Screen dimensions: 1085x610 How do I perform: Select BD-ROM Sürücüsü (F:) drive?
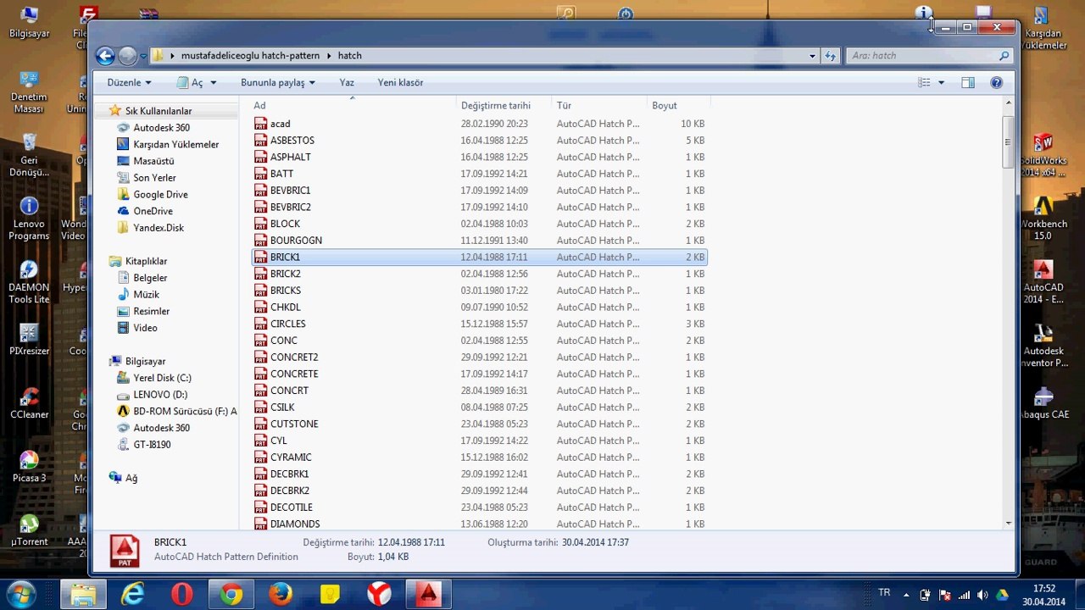click(176, 411)
